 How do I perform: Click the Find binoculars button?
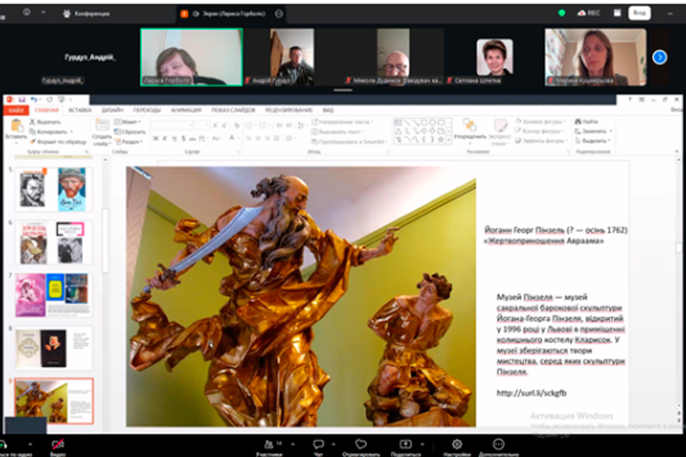pyautogui.click(x=586, y=122)
